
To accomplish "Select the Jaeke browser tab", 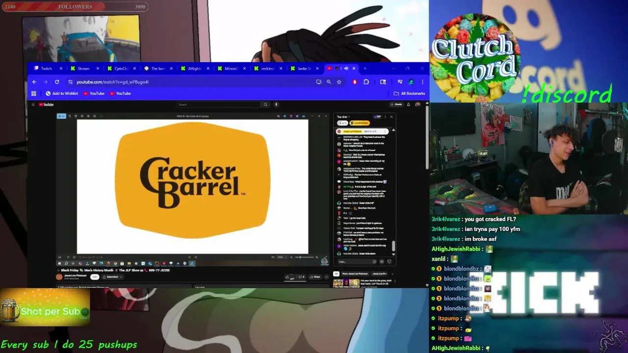I will pos(304,69).
